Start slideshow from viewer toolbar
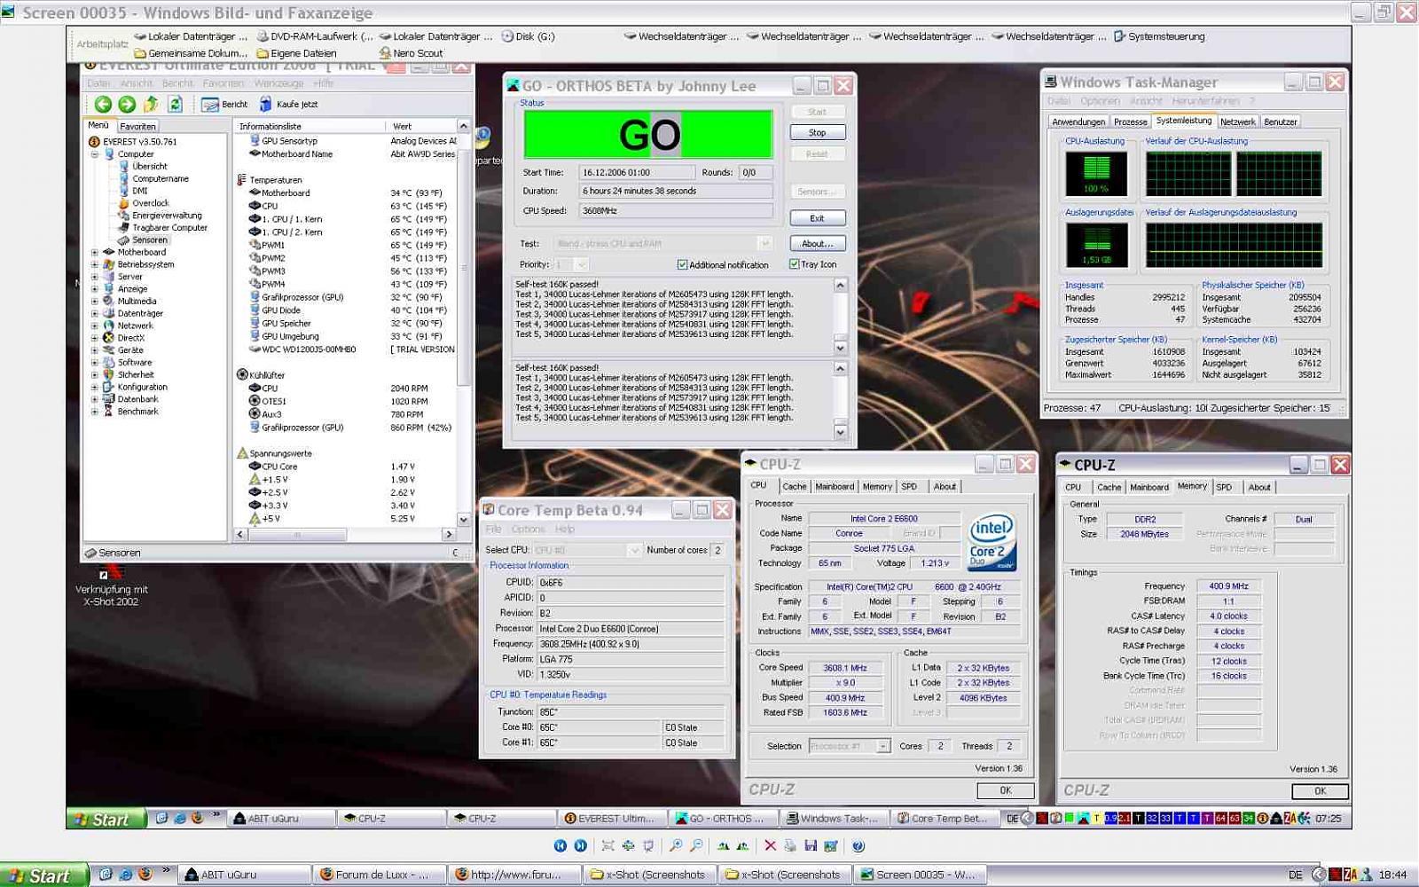 click(648, 845)
